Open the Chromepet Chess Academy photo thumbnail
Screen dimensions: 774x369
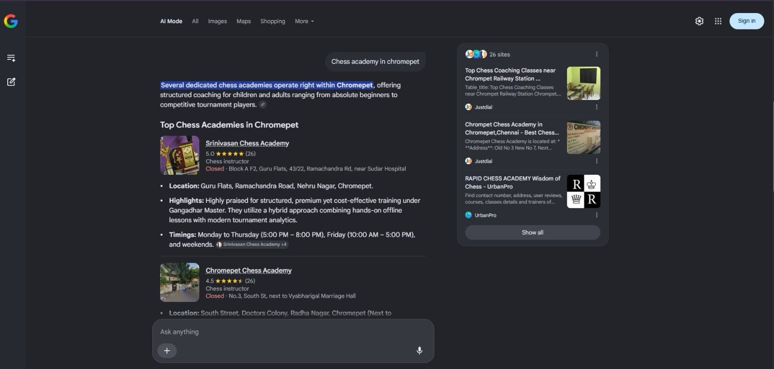pyautogui.click(x=179, y=282)
